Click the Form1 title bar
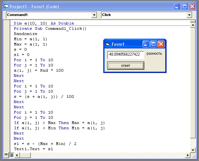Viewport: 199px width, 161px height. click(x=135, y=44)
